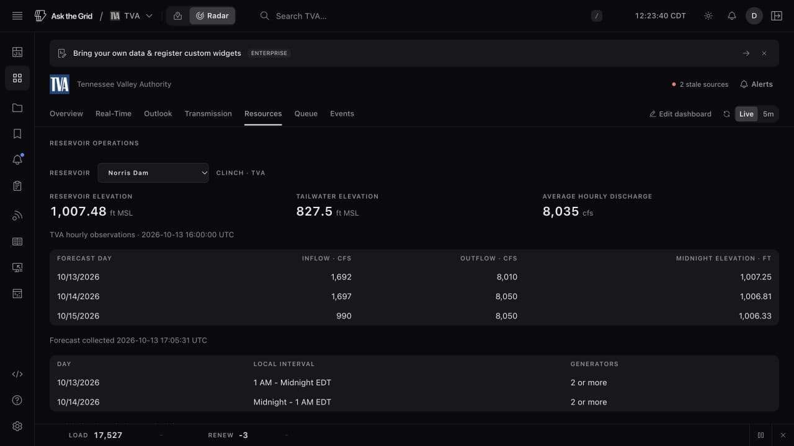
Task: Pause the bottom ticker bar
Action: [x=761, y=435]
